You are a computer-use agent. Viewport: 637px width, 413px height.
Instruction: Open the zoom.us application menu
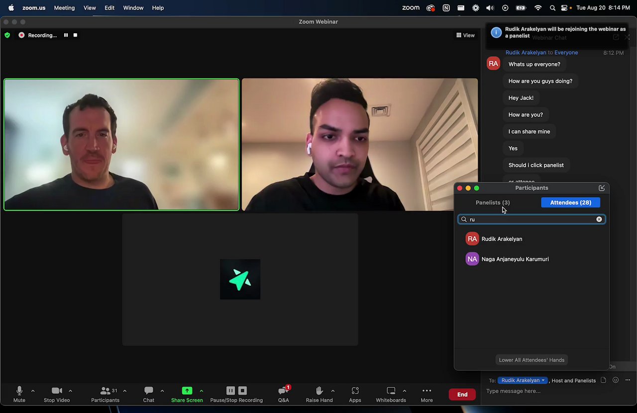tap(34, 8)
